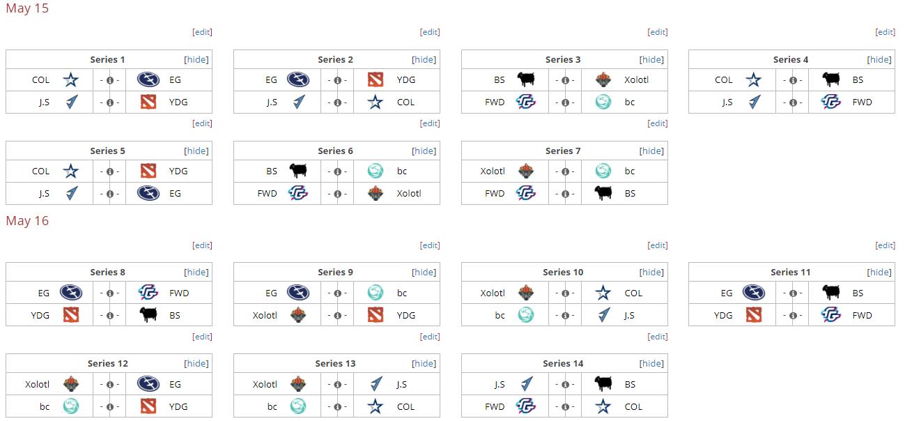
Task: Click the edit link above Series 13
Action: click(x=431, y=337)
